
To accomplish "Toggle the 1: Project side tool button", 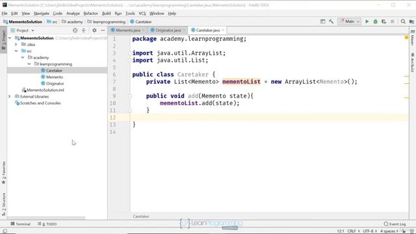I will (3, 40).
